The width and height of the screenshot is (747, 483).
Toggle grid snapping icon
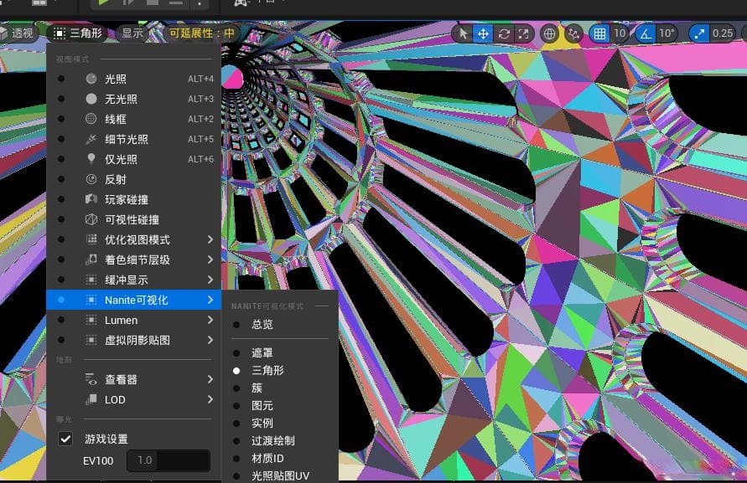(599, 33)
